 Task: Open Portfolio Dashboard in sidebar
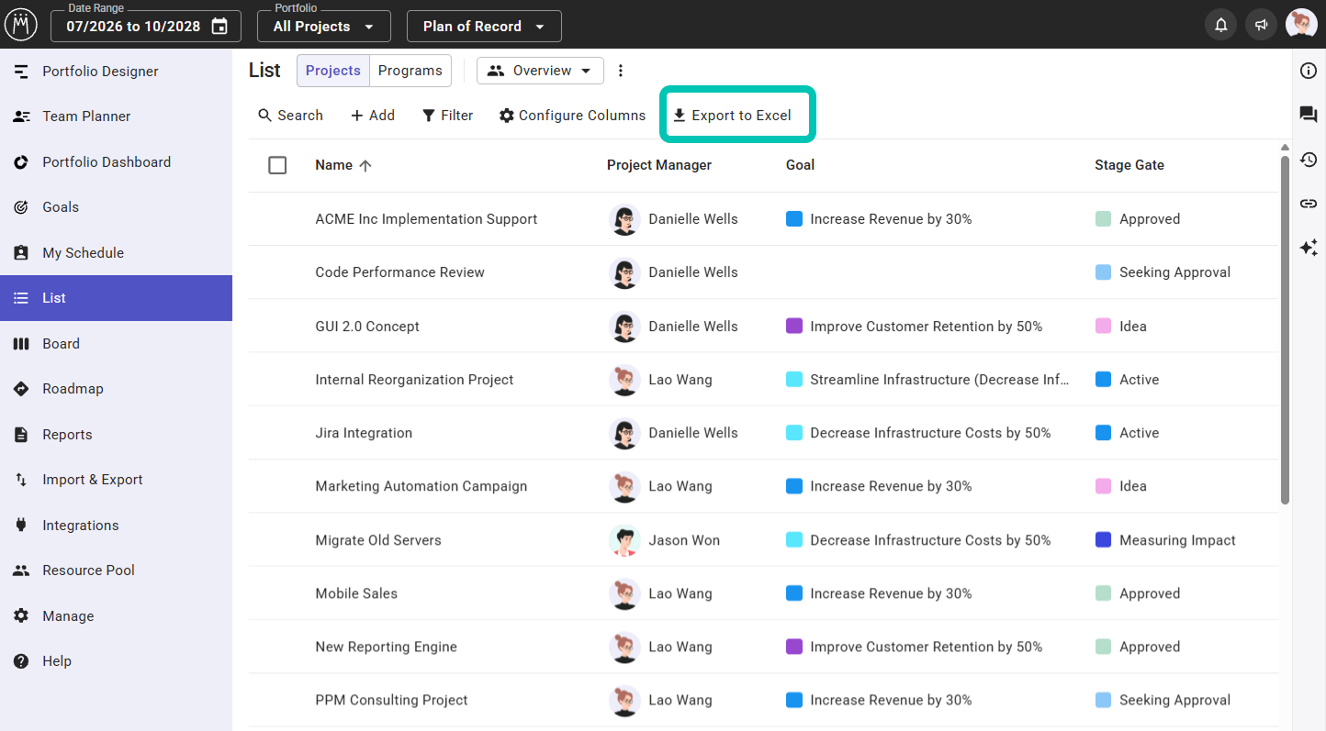tap(116, 162)
